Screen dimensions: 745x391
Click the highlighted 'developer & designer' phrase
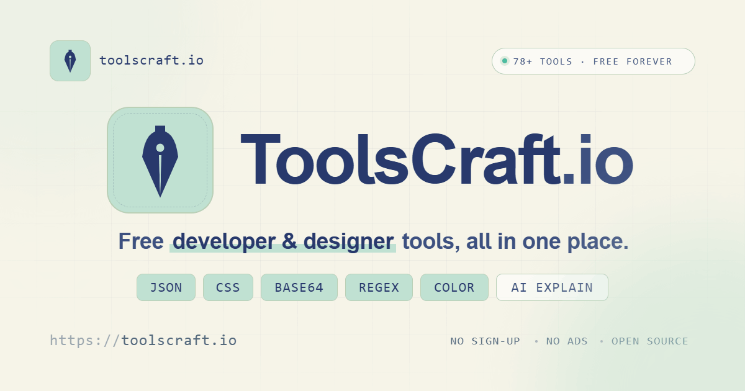tap(283, 241)
